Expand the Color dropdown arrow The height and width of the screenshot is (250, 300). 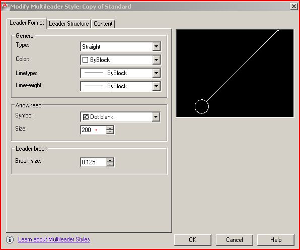click(157, 60)
